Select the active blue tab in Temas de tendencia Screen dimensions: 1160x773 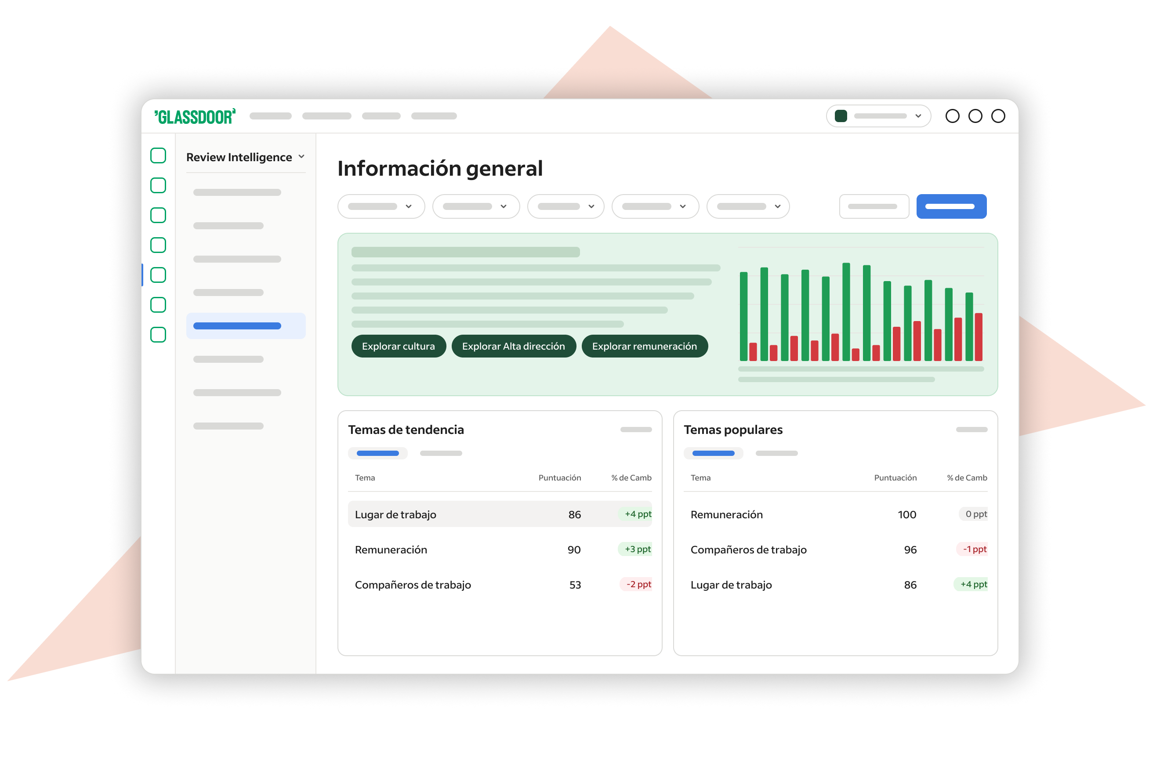[x=378, y=453]
